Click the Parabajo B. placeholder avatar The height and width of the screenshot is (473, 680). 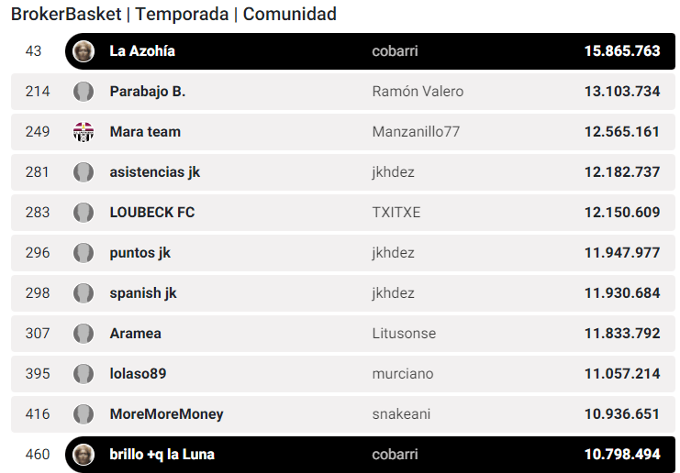84,92
